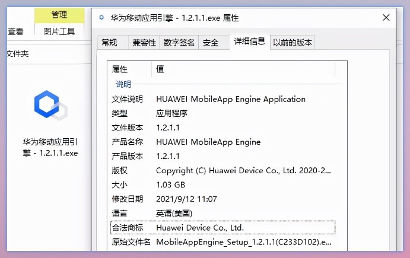Open the 查看 ribbon tab
Image resolution: width=410 pixels, height=258 pixels.
(x=15, y=31)
